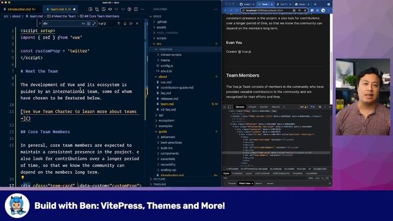Open releases.md file
Viewport: 393px width, 221px height.
(x=169, y=99)
